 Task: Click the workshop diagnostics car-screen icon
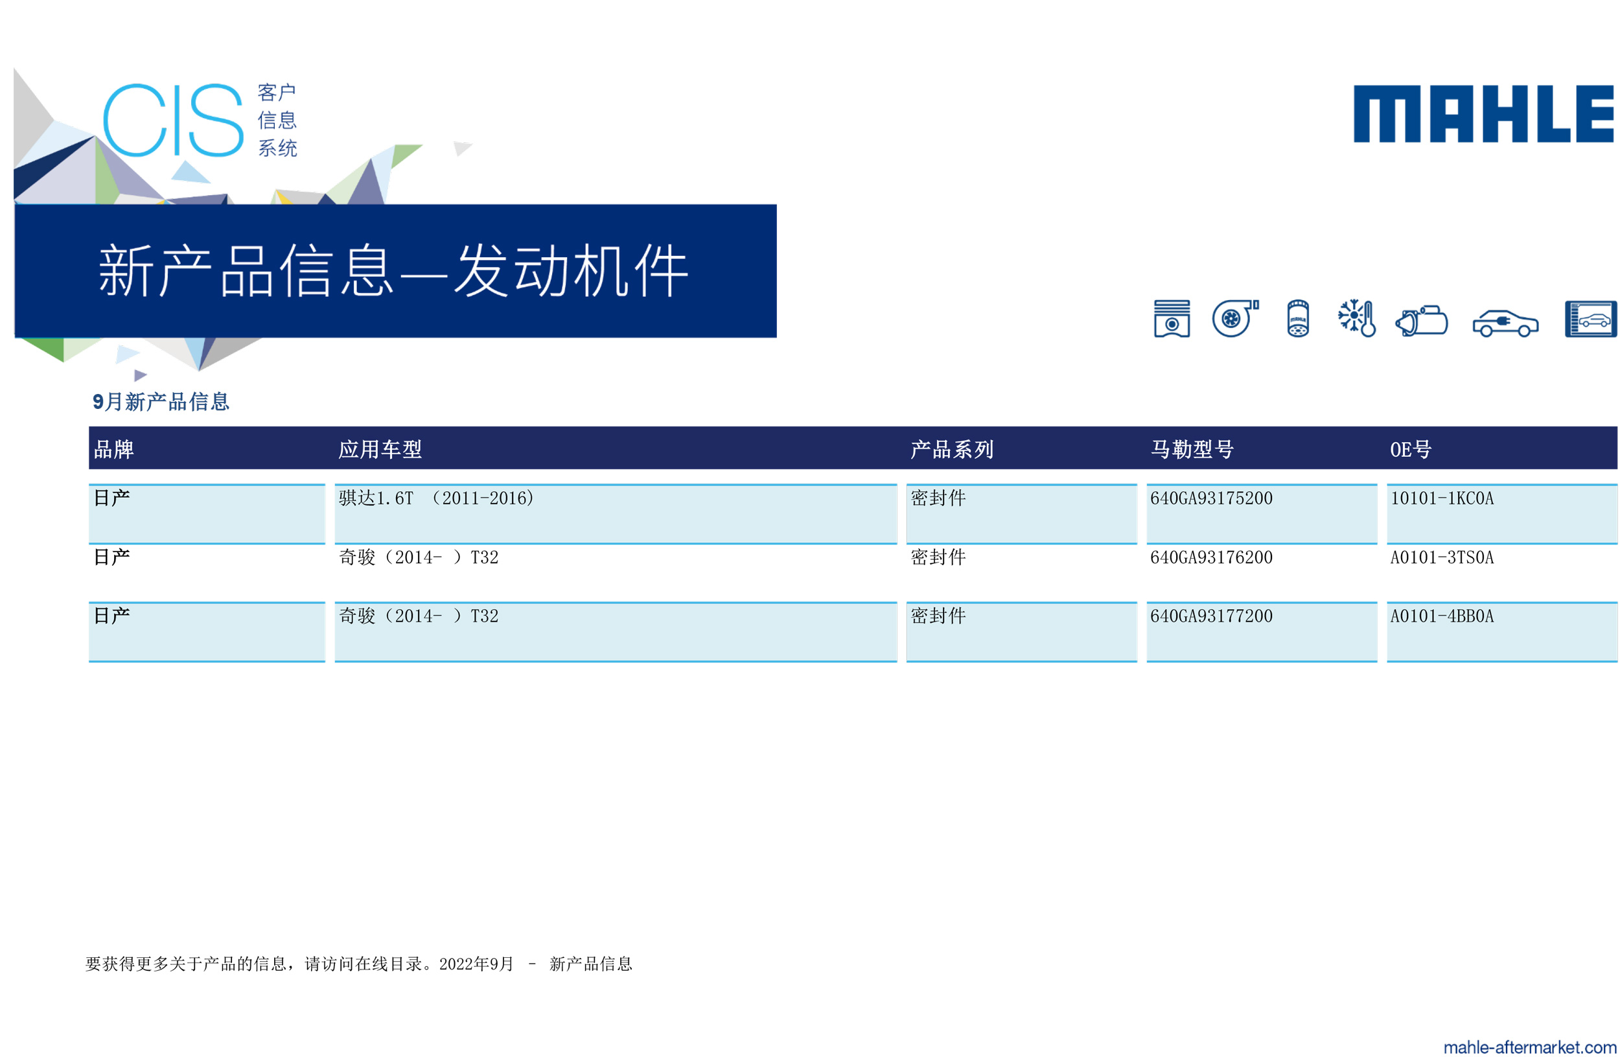click(x=1591, y=319)
